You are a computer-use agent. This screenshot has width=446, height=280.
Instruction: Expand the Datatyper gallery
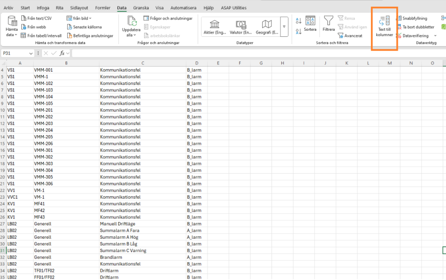click(x=284, y=27)
